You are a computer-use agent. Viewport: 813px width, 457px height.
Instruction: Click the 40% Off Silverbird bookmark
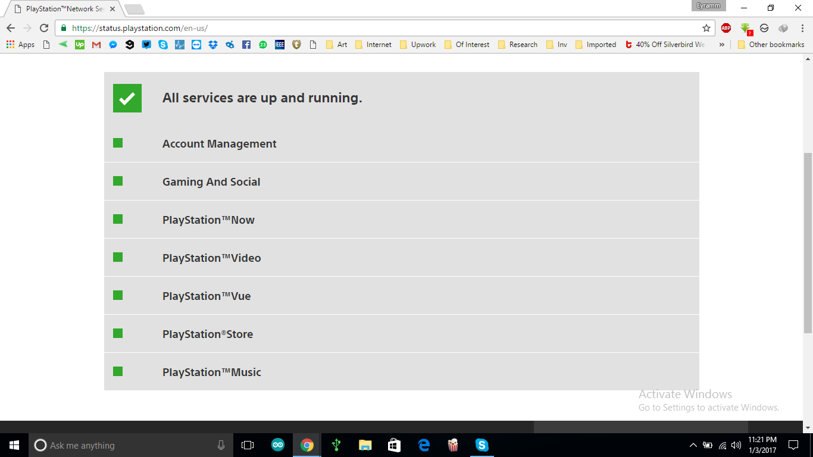(x=665, y=45)
